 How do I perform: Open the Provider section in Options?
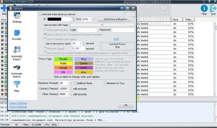[x=17, y=35]
